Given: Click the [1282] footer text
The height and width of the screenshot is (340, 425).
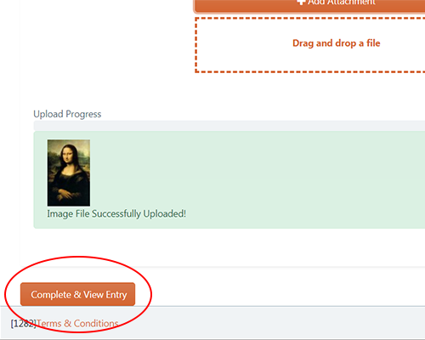Looking at the screenshot, I should (24, 323).
